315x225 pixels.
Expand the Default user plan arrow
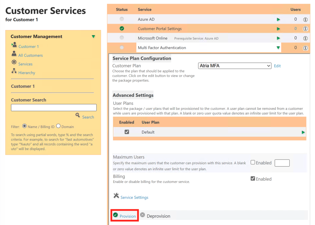point(303,132)
